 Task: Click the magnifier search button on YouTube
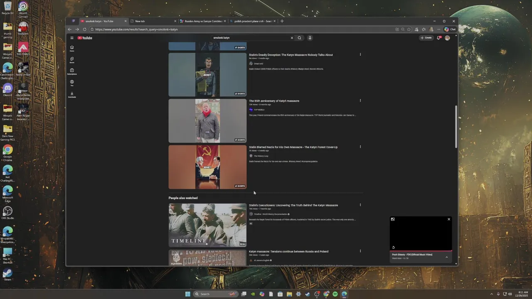[299, 38]
